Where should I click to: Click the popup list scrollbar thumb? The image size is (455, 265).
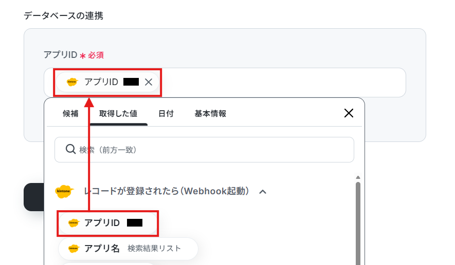pyautogui.click(x=358, y=223)
